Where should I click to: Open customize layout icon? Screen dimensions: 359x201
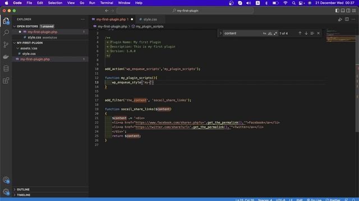(354, 11)
